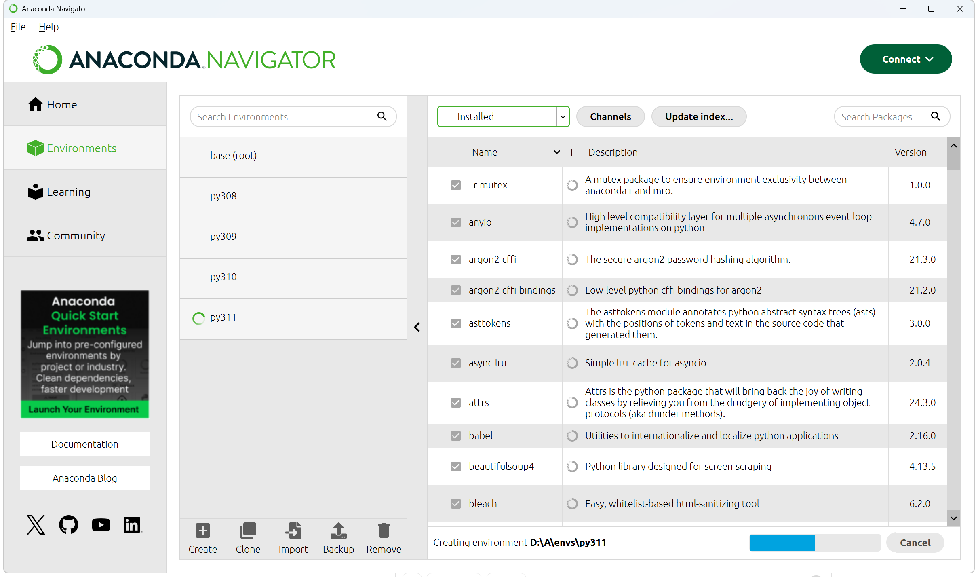Image resolution: width=978 pixels, height=577 pixels.
Task: Click the loading spinner beside py311
Action: coord(198,319)
